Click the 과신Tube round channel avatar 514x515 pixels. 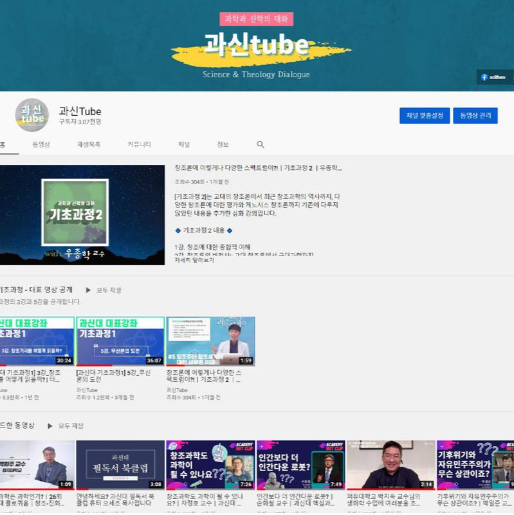32,115
